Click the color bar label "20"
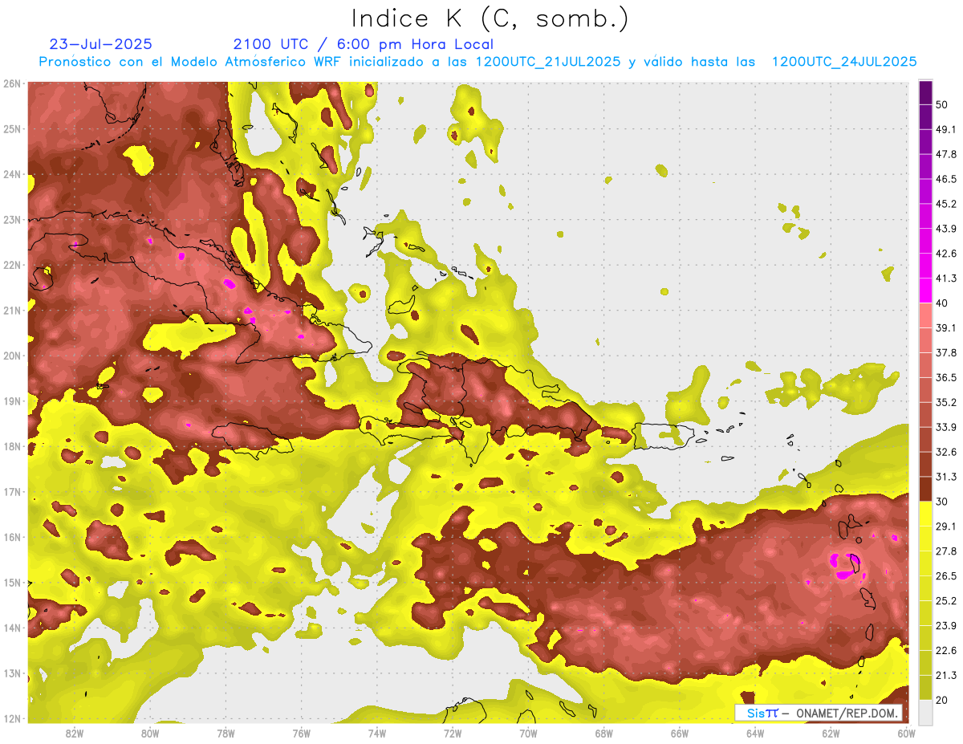The image size is (963, 744). (942, 700)
